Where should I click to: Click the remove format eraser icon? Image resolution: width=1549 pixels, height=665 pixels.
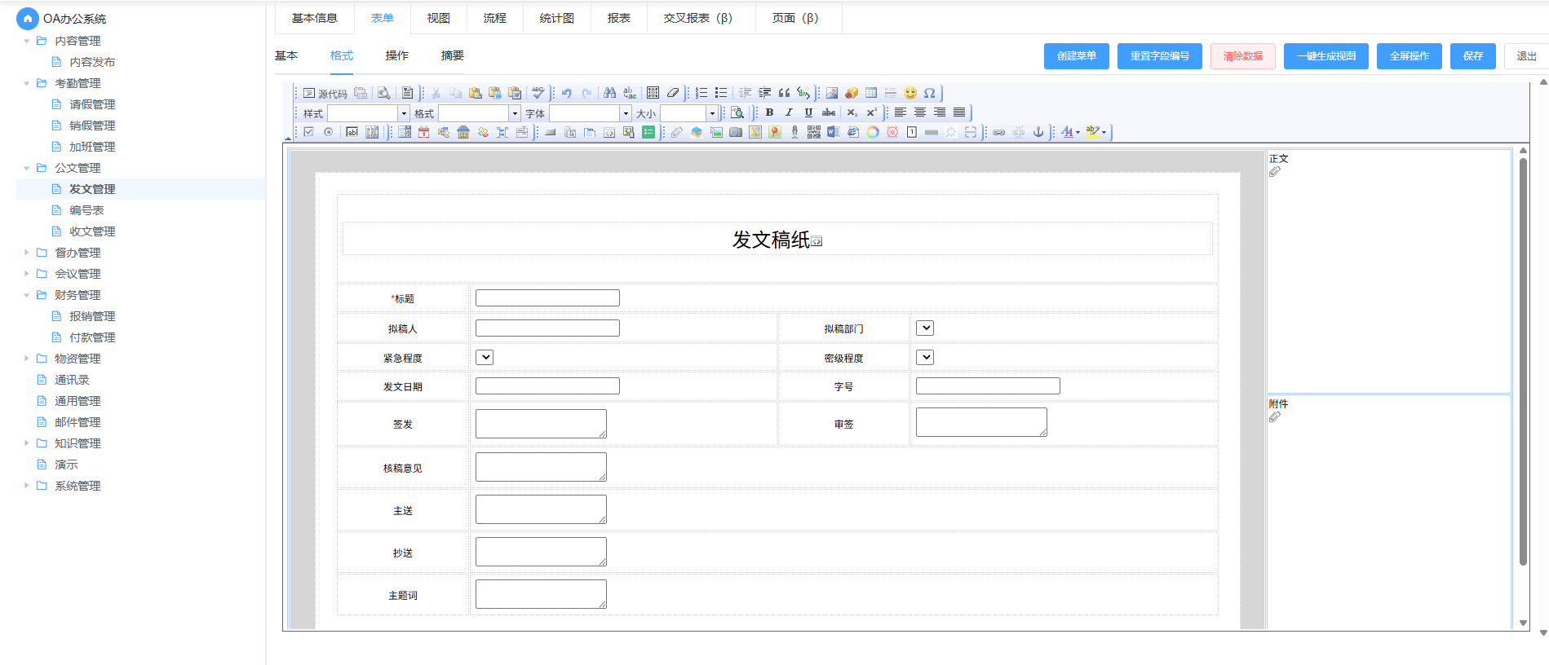click(x=673, y=93)
